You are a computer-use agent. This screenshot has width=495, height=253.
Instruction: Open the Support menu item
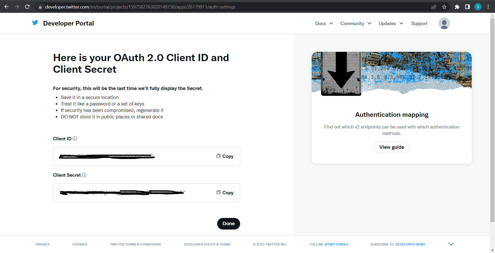point(419,23)
